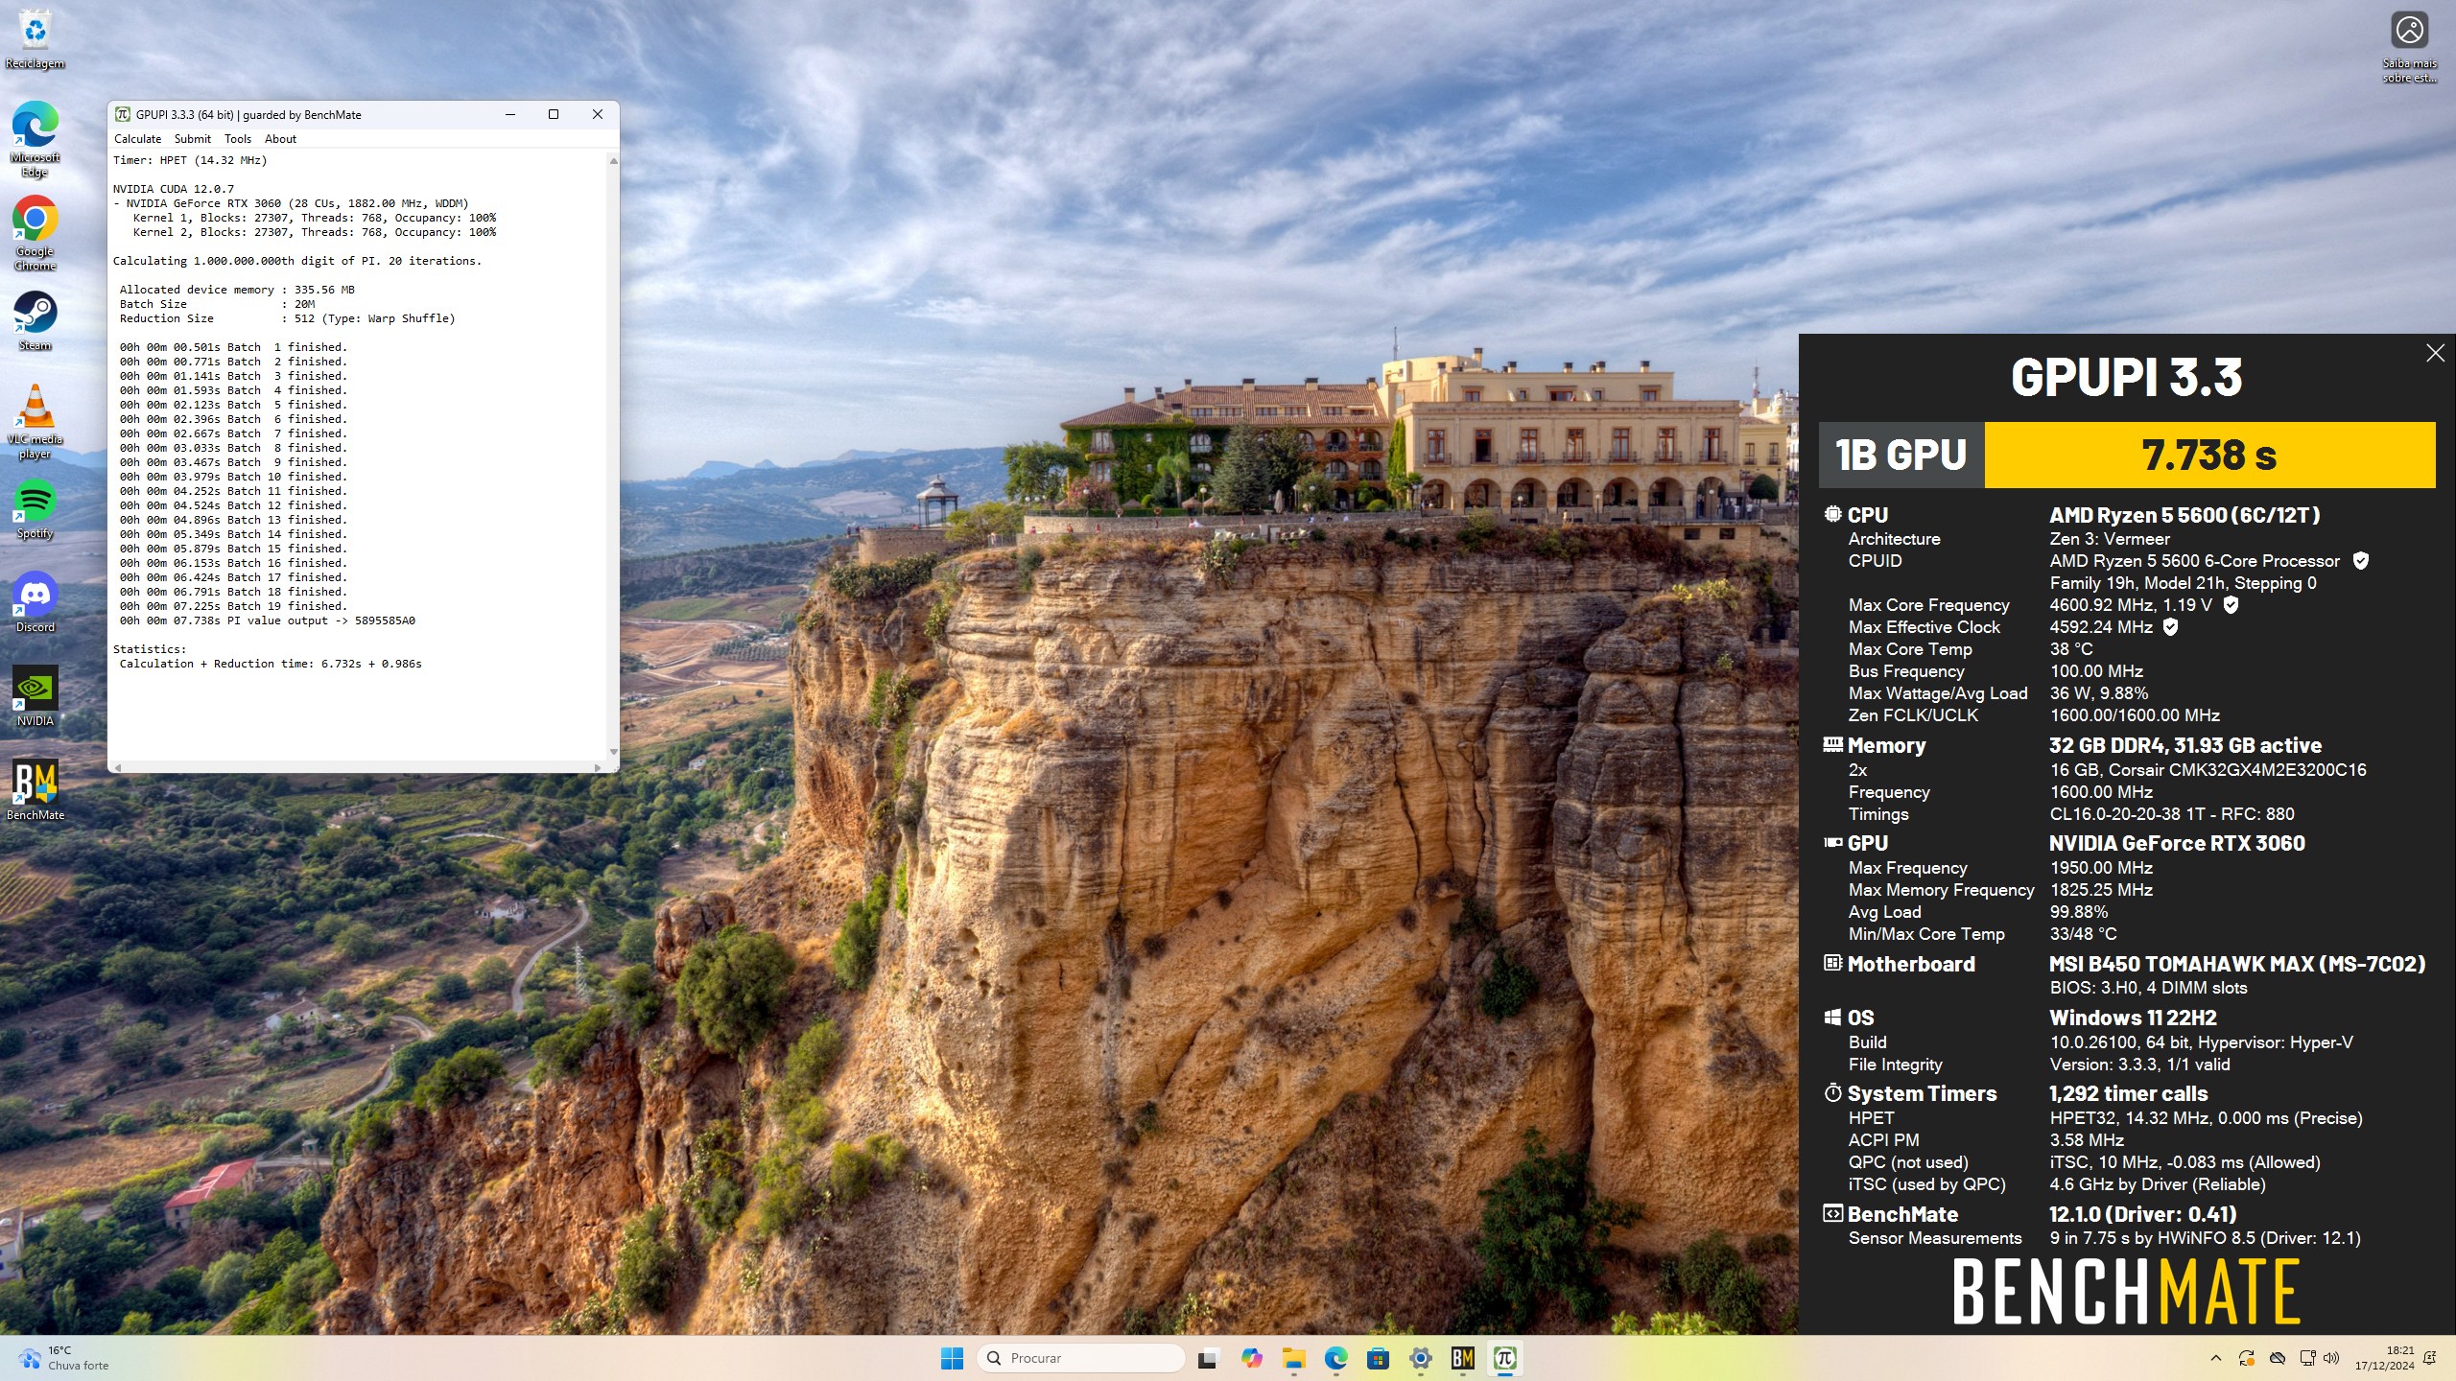The height and width of the screenshot is (1381, 2456).
Task: Open the Submit menu in GPUPI
Action: tap(193, 139)
